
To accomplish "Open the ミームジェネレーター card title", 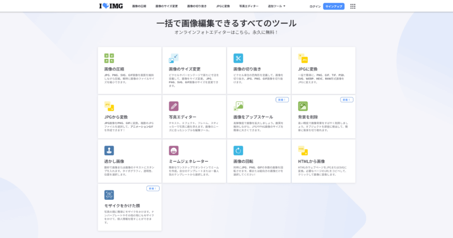I will 188,161.
